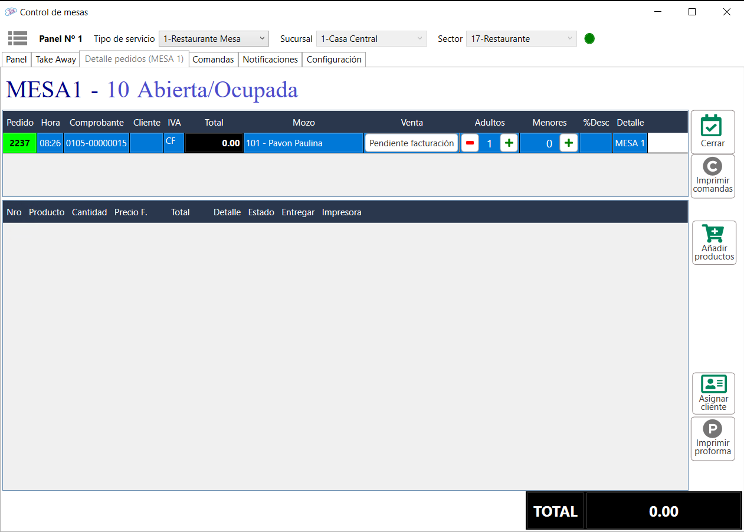744x532 pixels.
Task: Switch to the Comandas tab
Action: tap(213, 60)
